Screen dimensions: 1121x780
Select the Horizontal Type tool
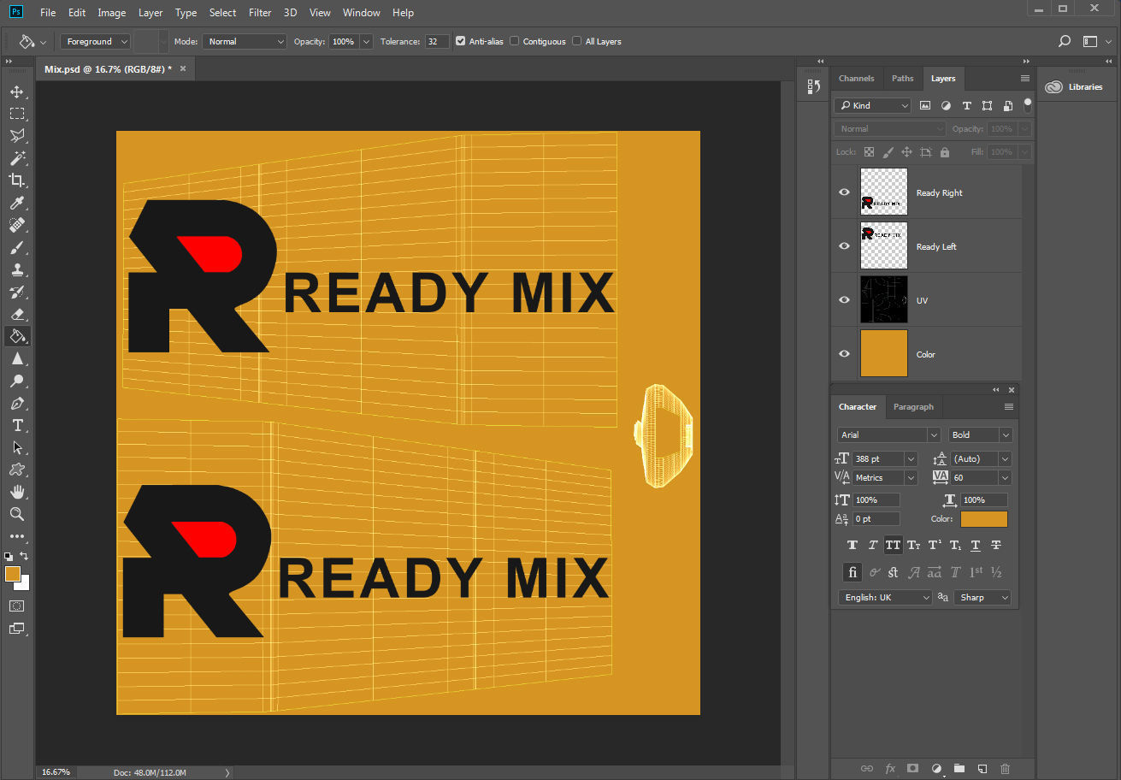point(17,425)
